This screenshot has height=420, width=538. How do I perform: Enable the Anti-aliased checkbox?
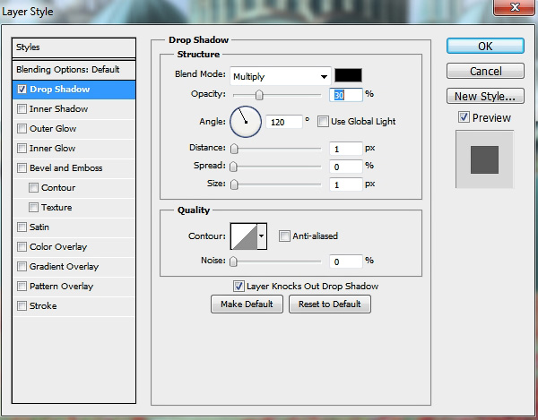pos(284,236)
